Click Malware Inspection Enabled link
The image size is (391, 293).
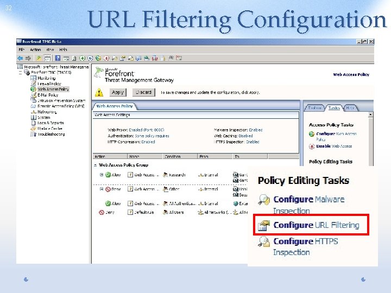pyautogui.click(x=256, y=130)
